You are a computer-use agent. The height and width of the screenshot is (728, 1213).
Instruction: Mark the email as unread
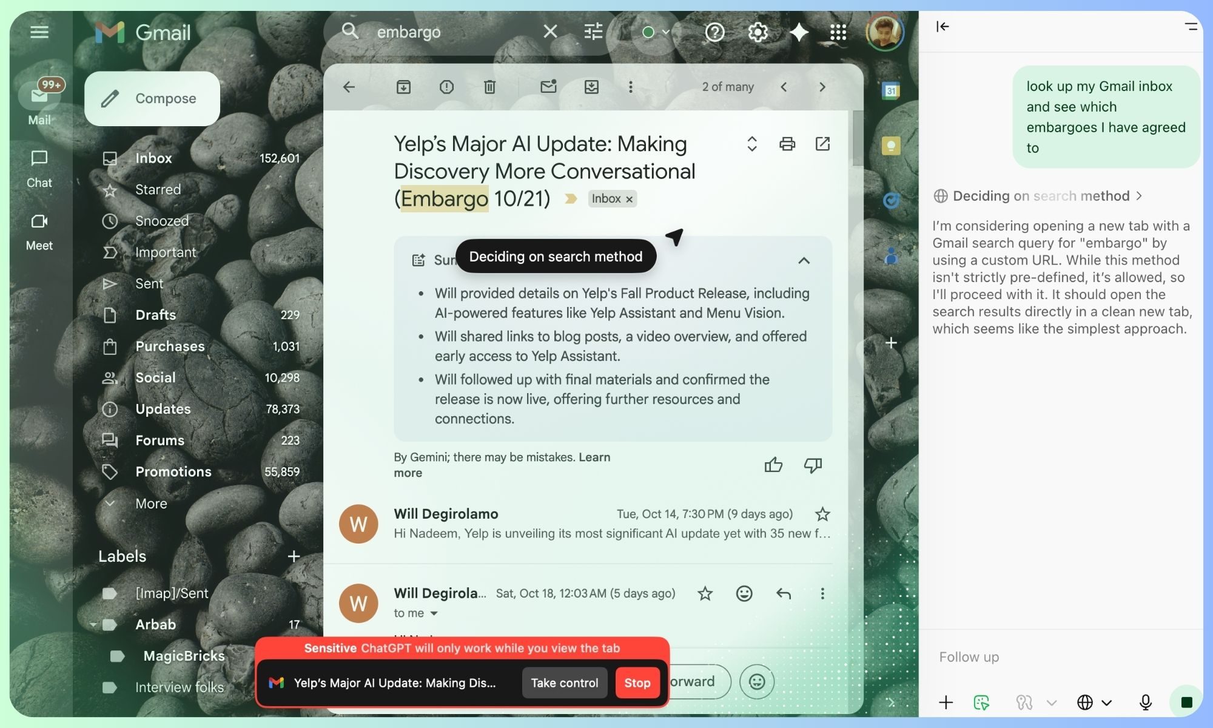coord(548,87)
